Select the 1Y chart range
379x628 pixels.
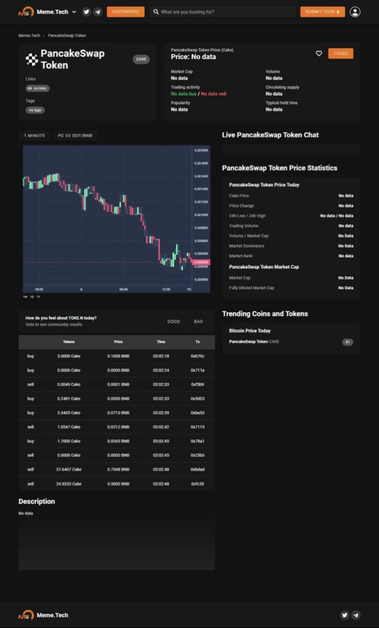click(x=38, y=297)
